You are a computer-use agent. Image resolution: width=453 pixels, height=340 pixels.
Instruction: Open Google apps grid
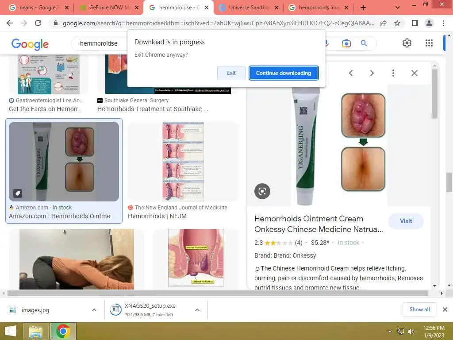coord(429,43)
